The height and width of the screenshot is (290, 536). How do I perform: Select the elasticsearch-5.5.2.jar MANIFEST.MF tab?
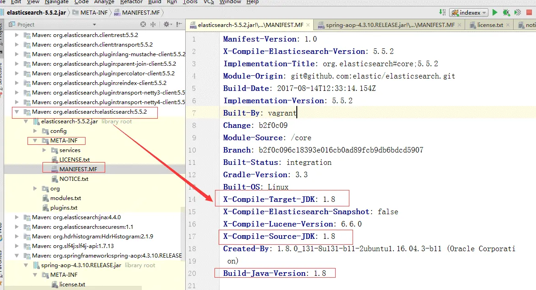251,25
